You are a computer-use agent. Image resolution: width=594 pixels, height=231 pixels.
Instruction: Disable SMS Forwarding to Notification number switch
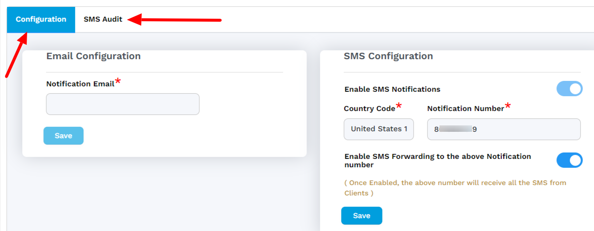(x=569, y=160)
